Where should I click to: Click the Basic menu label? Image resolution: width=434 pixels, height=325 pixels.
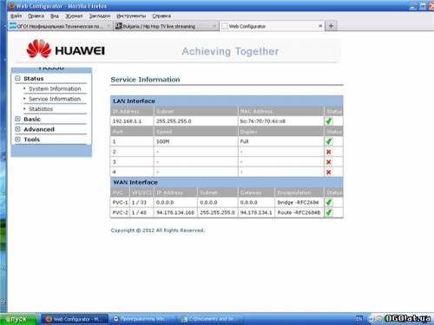[32, 120]
